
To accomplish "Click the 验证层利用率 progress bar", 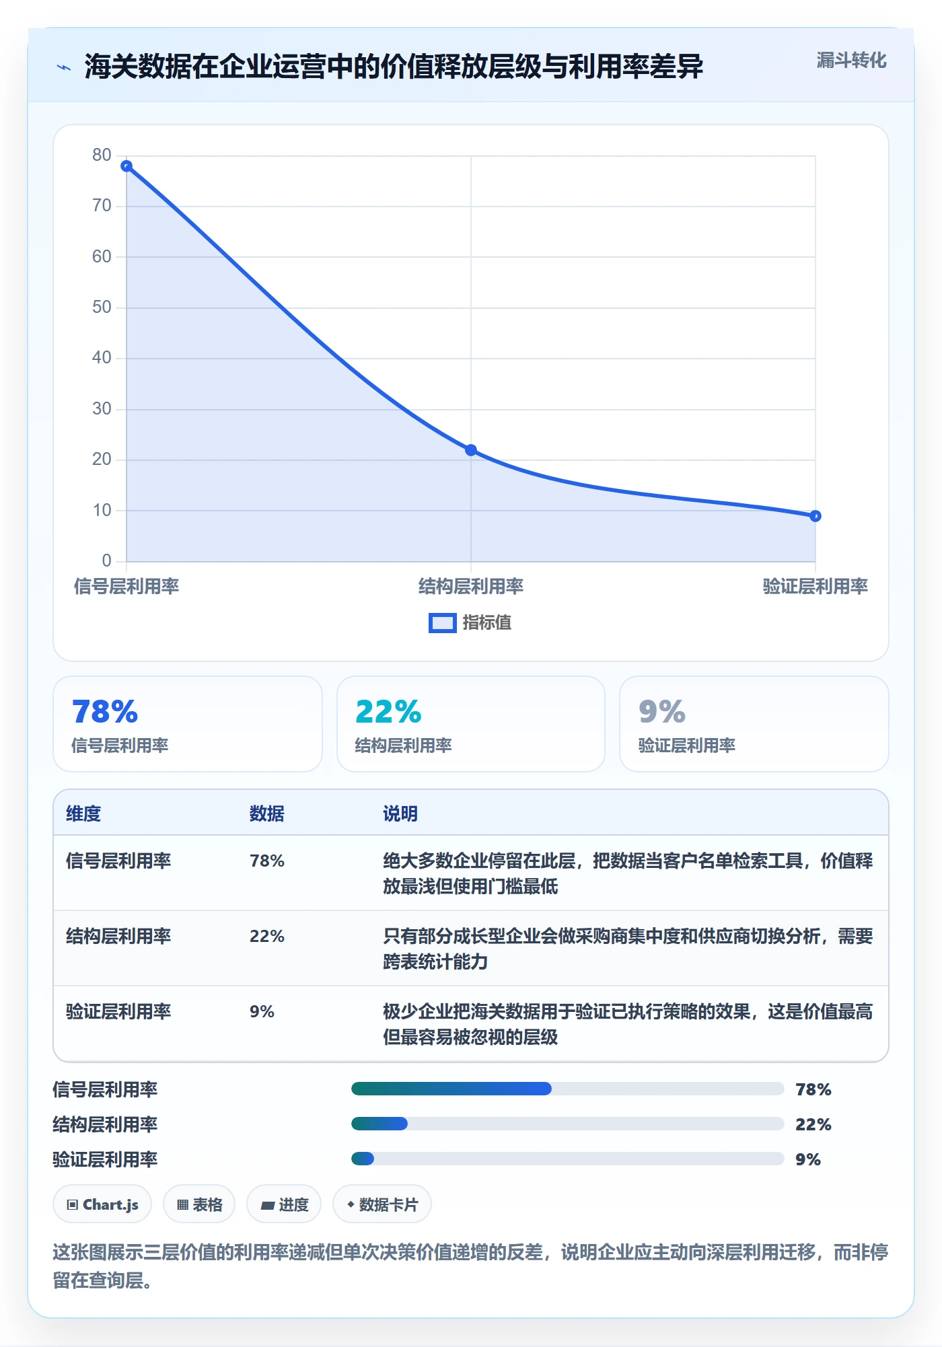I will click(x=567, y=1159).
